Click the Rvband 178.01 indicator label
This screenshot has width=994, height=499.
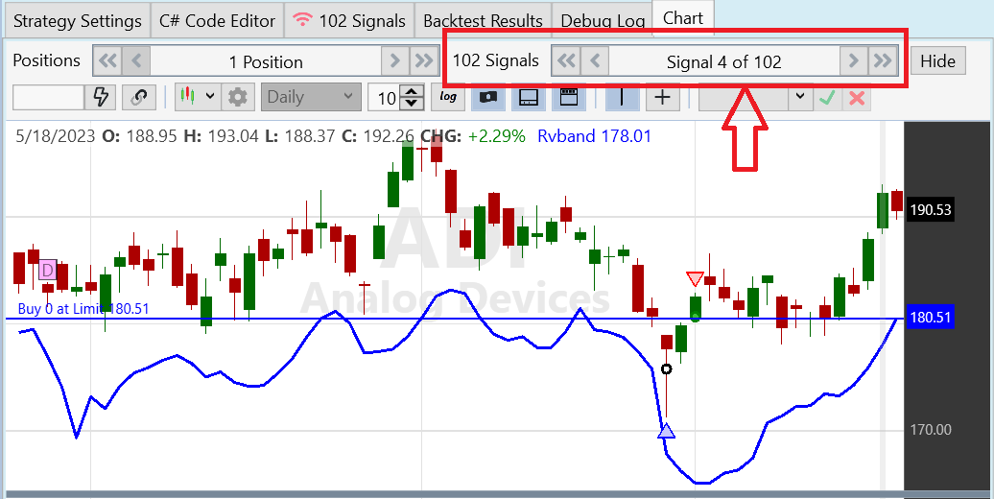[594, 136]
